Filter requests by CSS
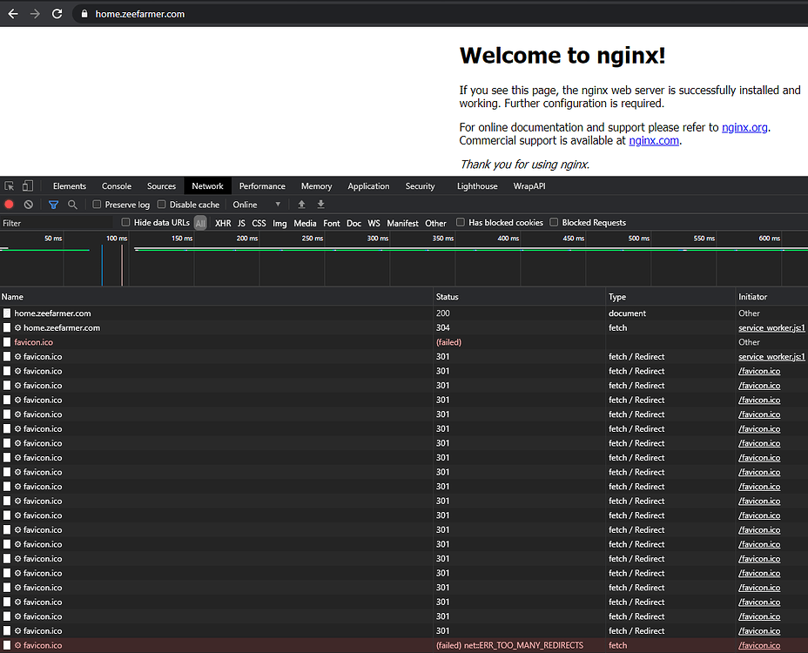The height and width of the screenshot is (653, 808). point(259,223)
